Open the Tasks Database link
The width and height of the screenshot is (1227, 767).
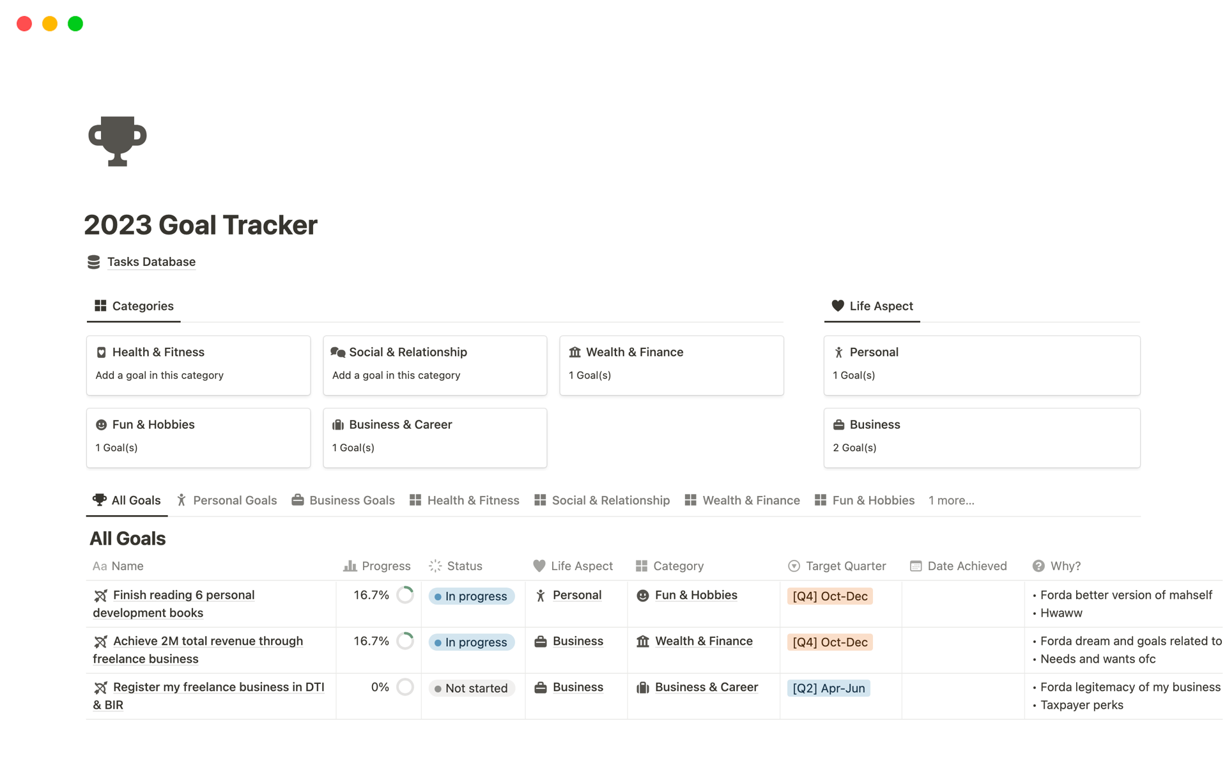tap(151, 261)
